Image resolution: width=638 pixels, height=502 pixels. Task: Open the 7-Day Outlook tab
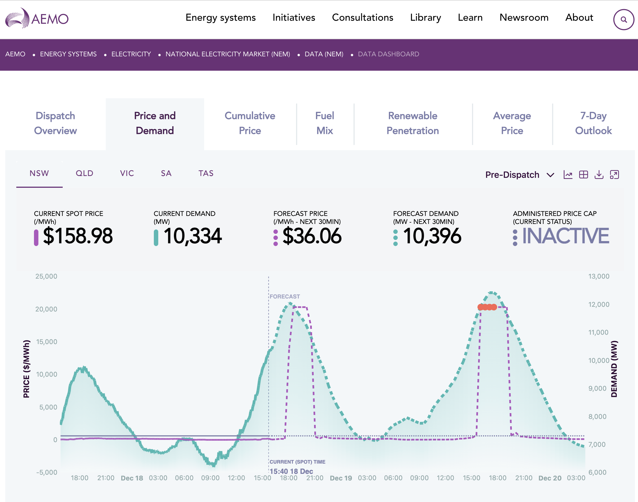[593, 123]
